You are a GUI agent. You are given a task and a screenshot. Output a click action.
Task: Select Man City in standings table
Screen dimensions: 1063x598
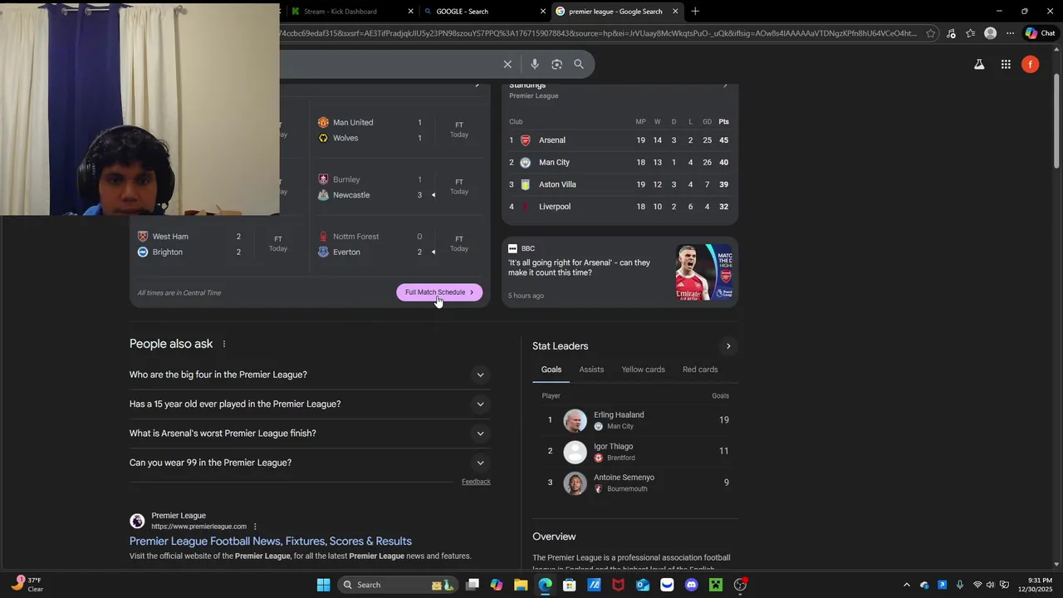pos(620,163)
